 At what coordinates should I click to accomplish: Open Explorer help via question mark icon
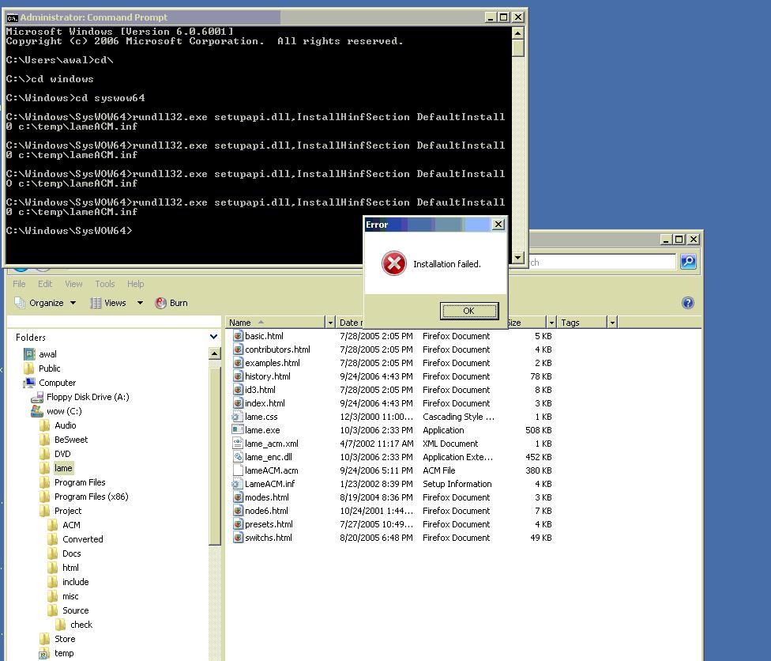coord(688,303)
